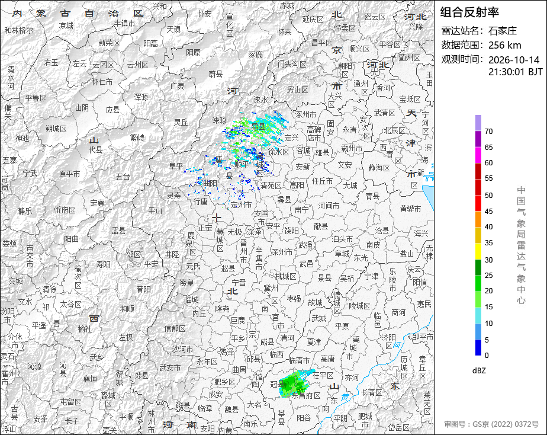Select the 涞源 county label
The image size is (547, 435).
tap(219, 120)
